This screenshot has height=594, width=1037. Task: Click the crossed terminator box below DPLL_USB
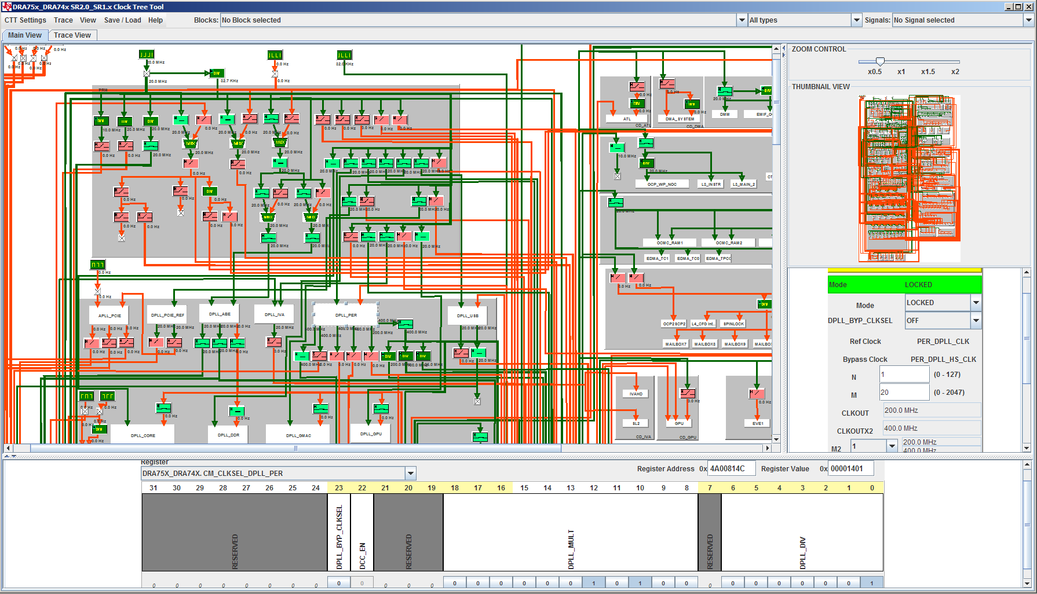(477, 401)
